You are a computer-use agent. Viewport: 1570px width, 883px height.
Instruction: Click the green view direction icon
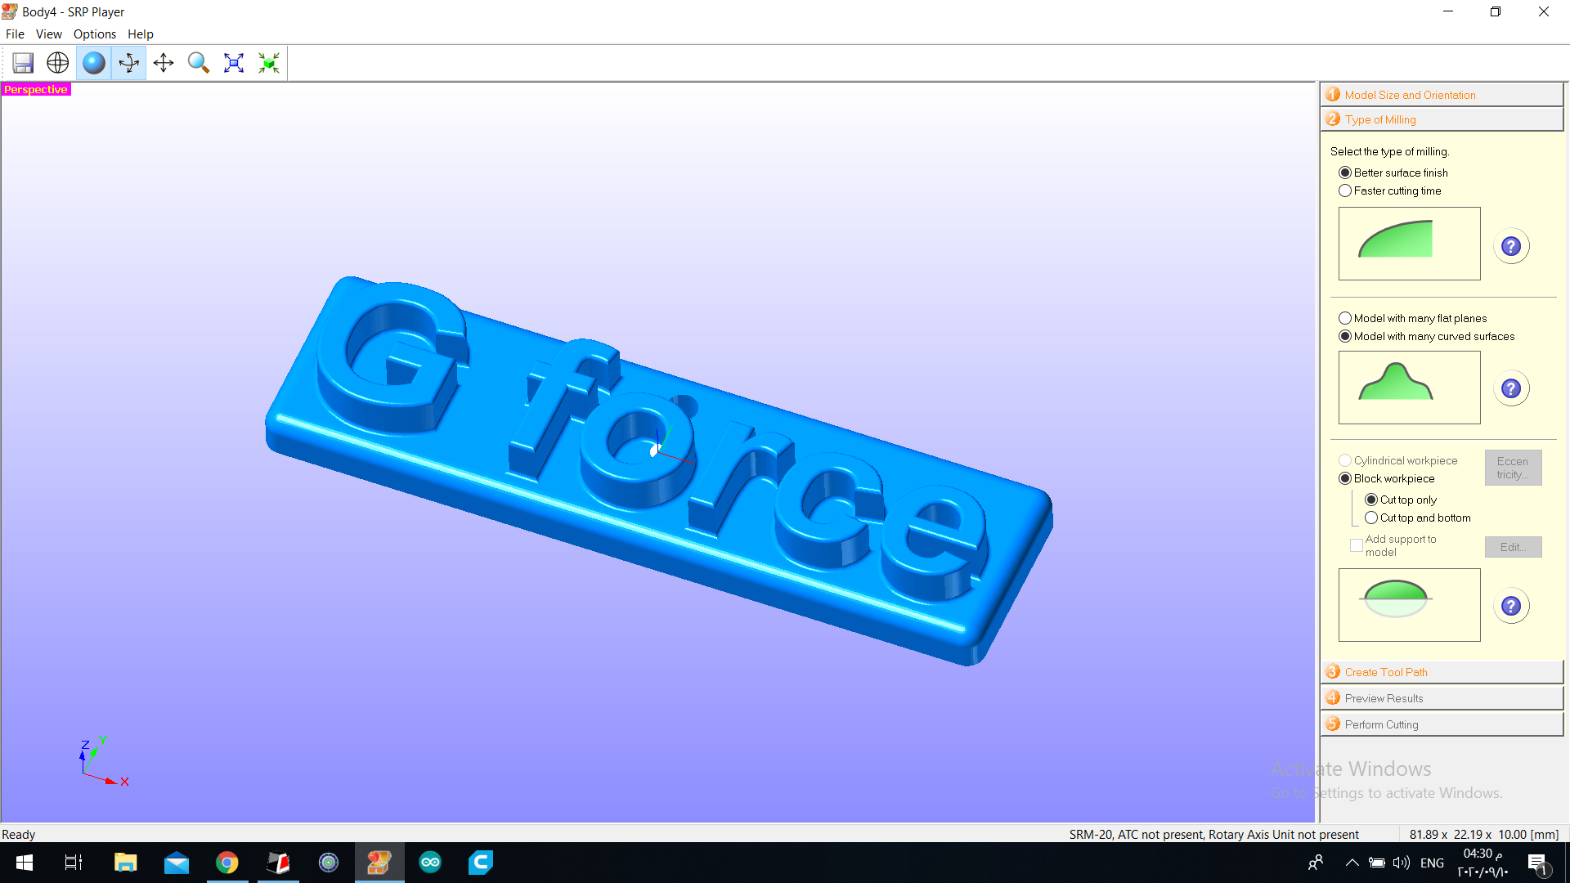[x=269, y=63]
